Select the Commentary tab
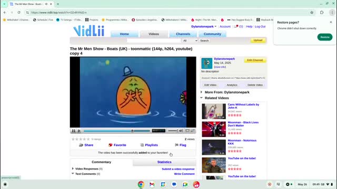The image size is (337, 189). pos(102,162)
